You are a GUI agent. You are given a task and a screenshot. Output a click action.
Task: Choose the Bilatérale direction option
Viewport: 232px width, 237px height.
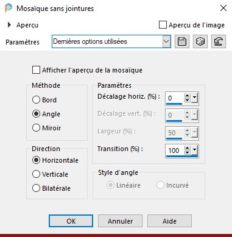tap(36, 188)
